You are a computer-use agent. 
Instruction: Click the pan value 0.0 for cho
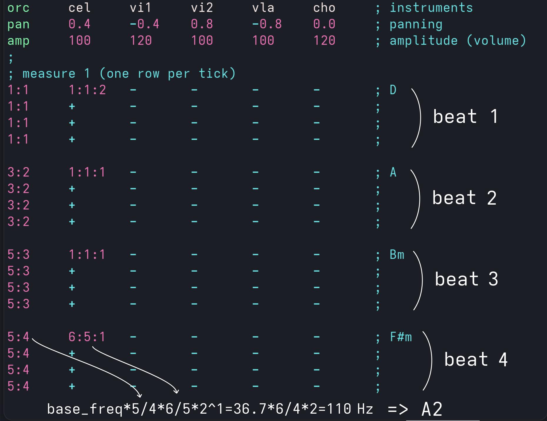[324, 24]
